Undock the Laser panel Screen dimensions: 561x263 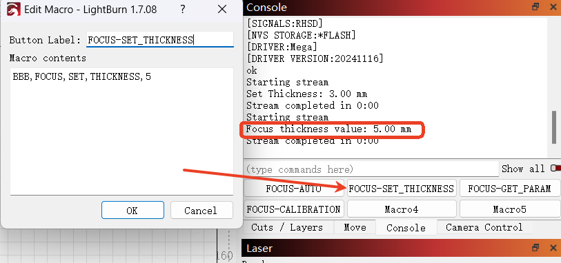535,248
